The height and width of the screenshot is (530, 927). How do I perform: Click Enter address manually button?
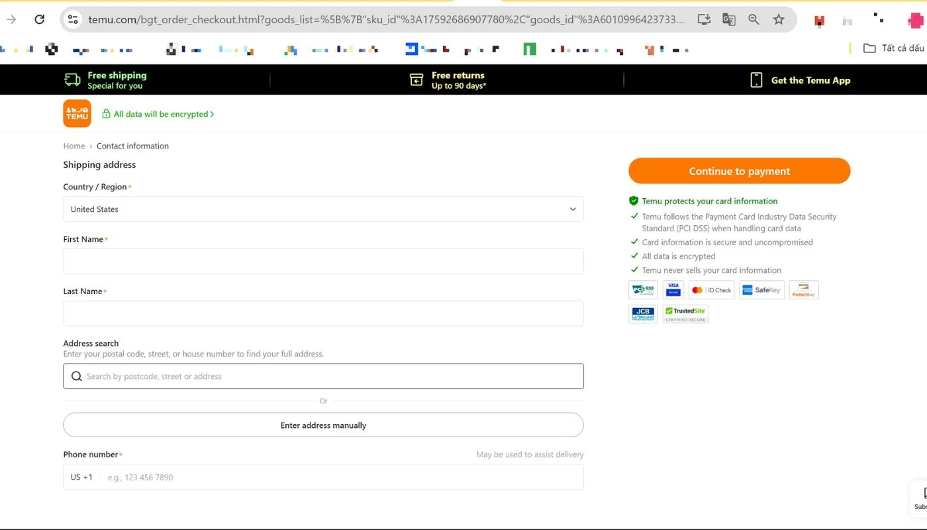pyautogui.click(x=323, y=425)
